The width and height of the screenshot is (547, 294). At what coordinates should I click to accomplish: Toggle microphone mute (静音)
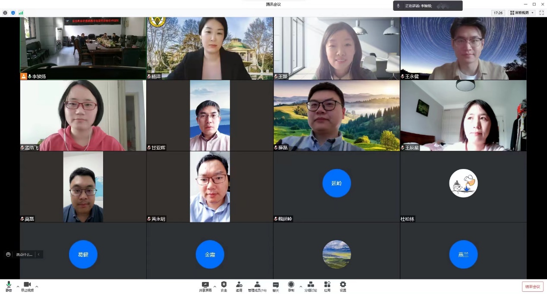click(x=9, y=286)
